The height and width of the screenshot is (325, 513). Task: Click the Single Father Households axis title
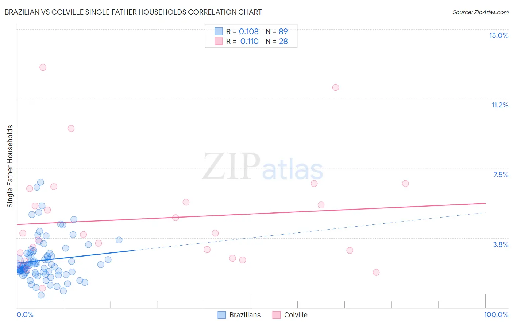(10, 166)
